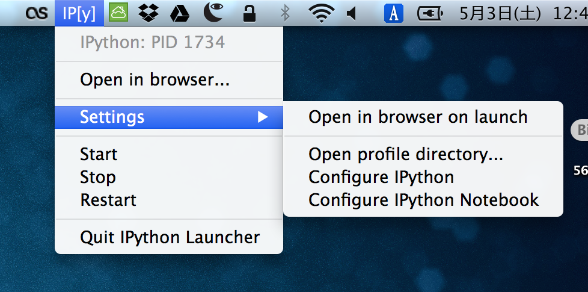This screenshot has height=292, width=588.
Task: Click the crescent moon eye icon
Action: (214, 12)
